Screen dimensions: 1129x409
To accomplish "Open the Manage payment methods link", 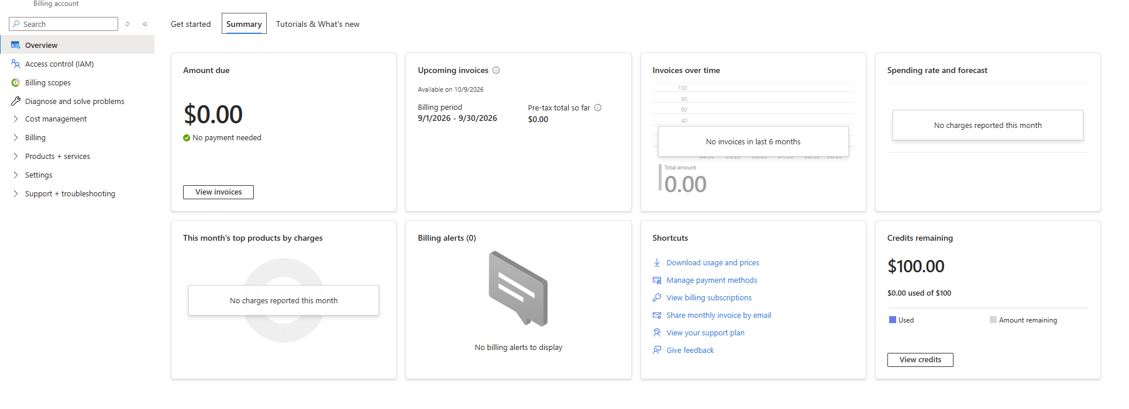I will tap(712, 280).
